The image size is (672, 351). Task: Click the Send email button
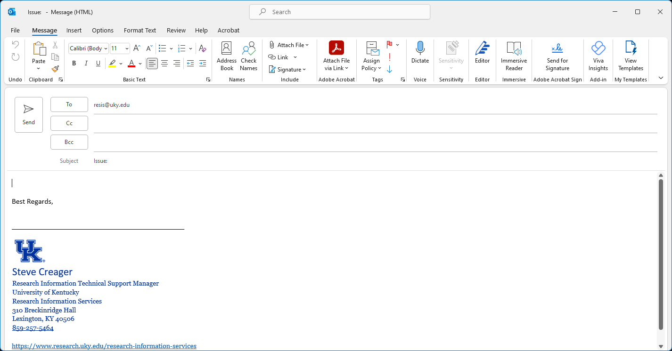[29, 115]
